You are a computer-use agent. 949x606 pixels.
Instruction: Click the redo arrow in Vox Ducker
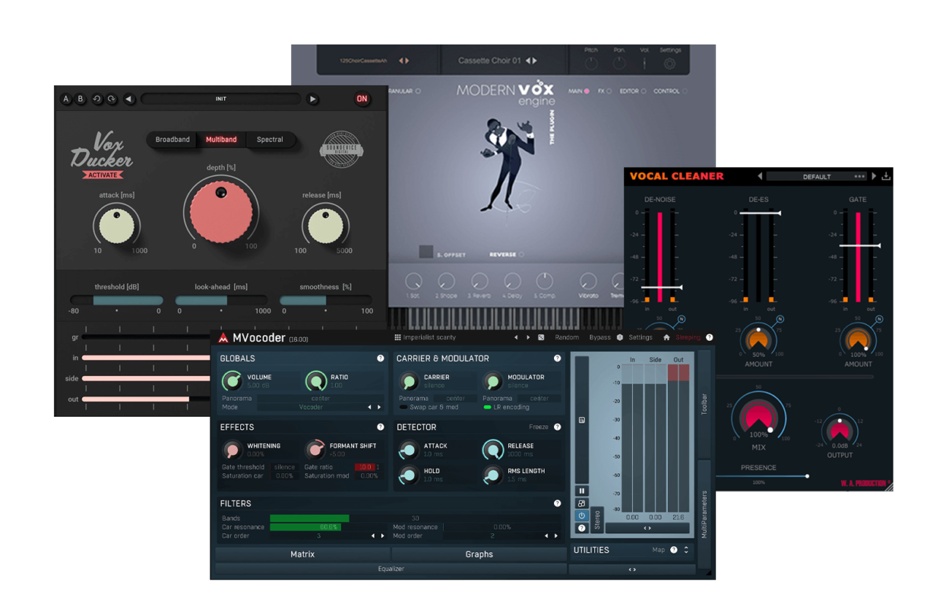112,99
